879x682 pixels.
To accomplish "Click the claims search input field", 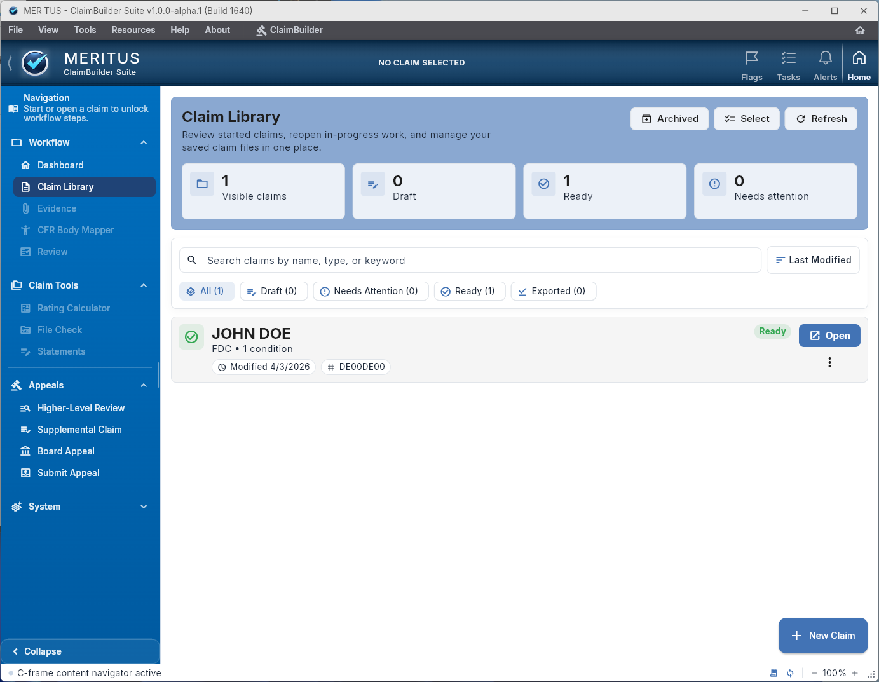I will [469, 260].
